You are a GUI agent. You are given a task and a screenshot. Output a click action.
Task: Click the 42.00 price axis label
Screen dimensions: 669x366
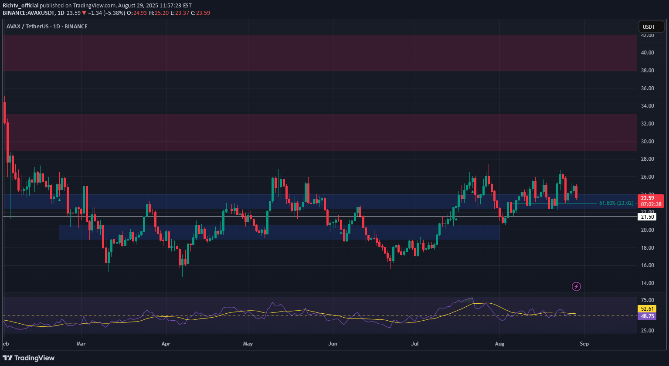[x=648, y=35]
